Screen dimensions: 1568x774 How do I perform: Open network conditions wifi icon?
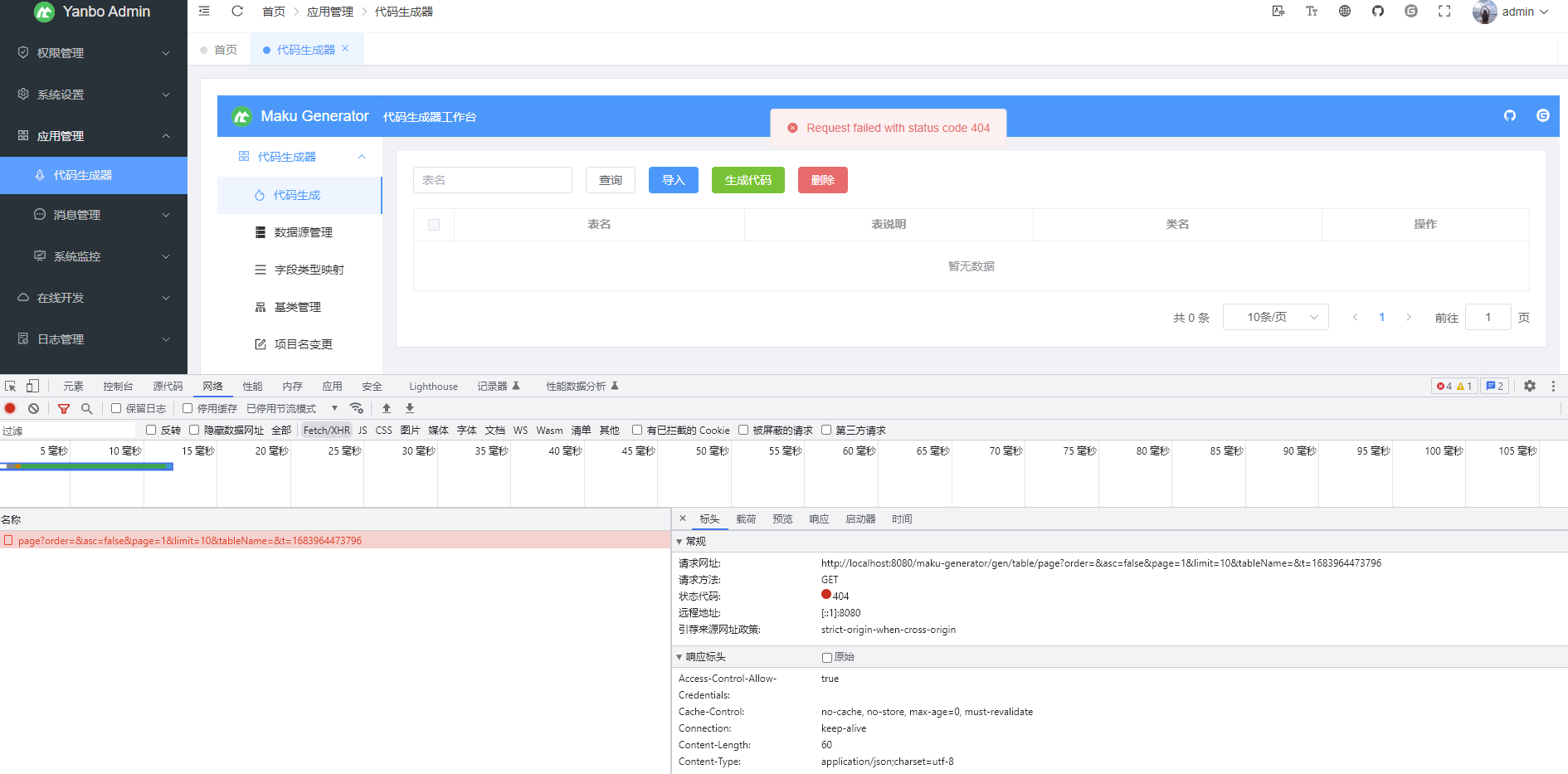(x=357, y=408)
